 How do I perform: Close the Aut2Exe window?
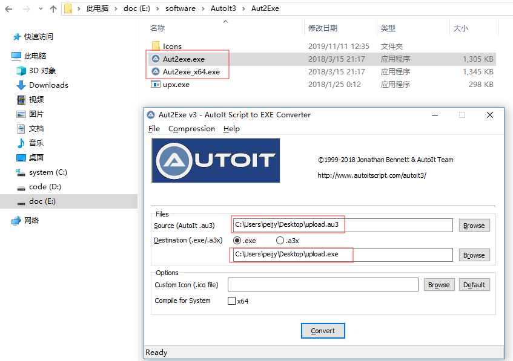coord(490,115)
